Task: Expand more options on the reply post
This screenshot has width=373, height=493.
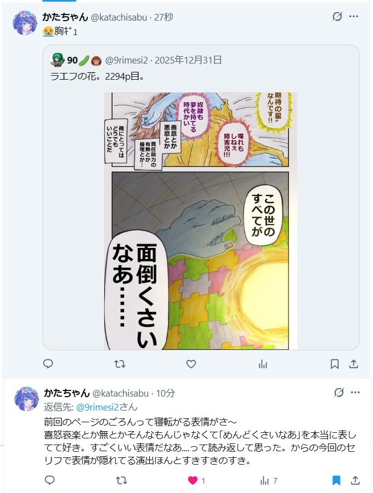Action: point(355,392)
